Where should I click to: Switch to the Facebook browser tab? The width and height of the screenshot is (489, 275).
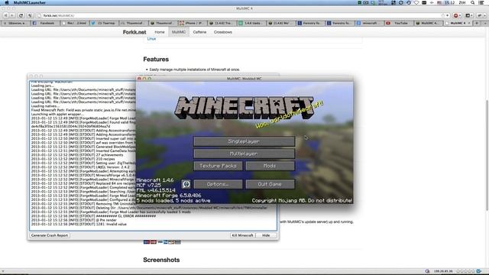coord(45,23)
